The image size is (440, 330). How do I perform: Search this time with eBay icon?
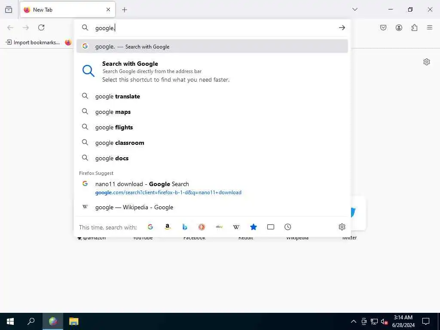click(219, 227)
